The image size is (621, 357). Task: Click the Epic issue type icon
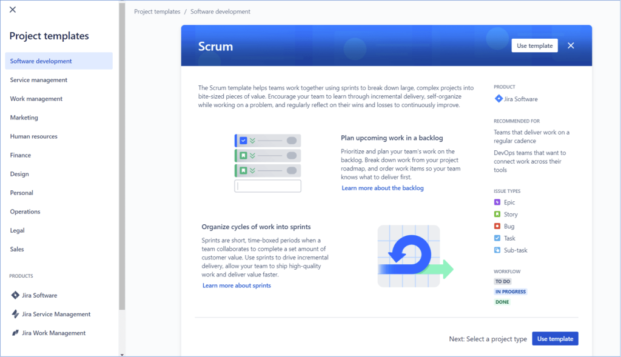tap(497, 202)
